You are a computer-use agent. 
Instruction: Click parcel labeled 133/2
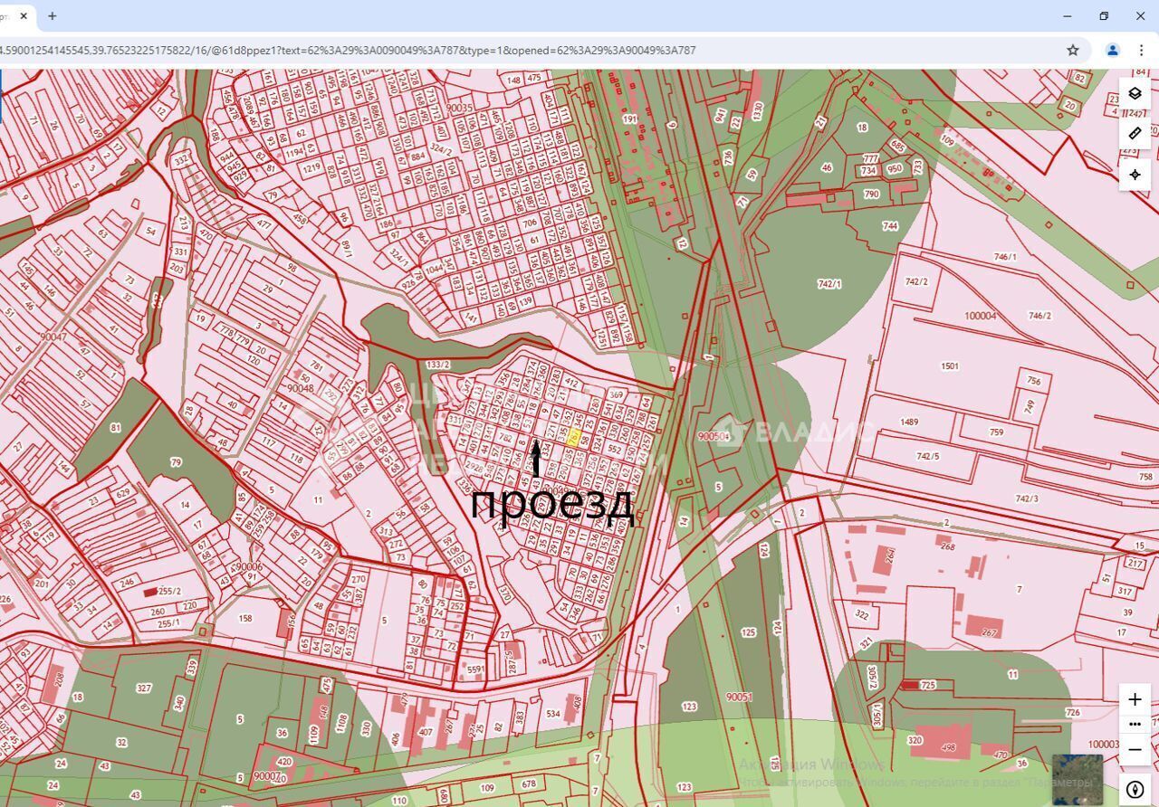click(x=437, y=365)
